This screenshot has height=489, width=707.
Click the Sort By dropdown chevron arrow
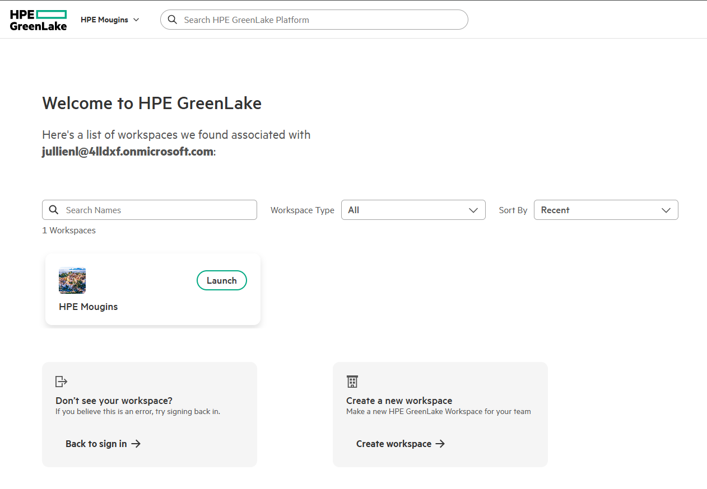666,210
